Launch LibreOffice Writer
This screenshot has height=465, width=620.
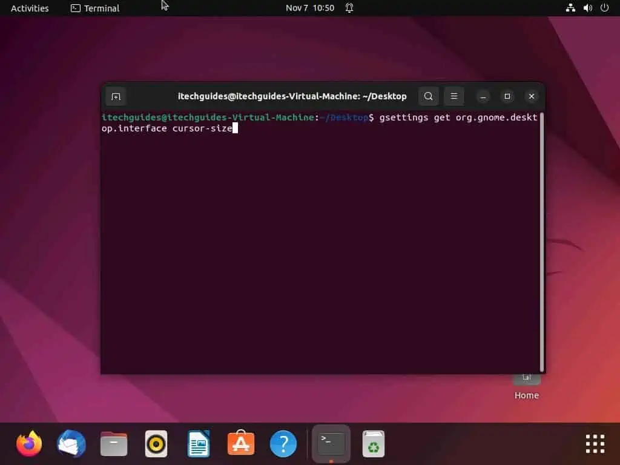(x=198, y=443)
